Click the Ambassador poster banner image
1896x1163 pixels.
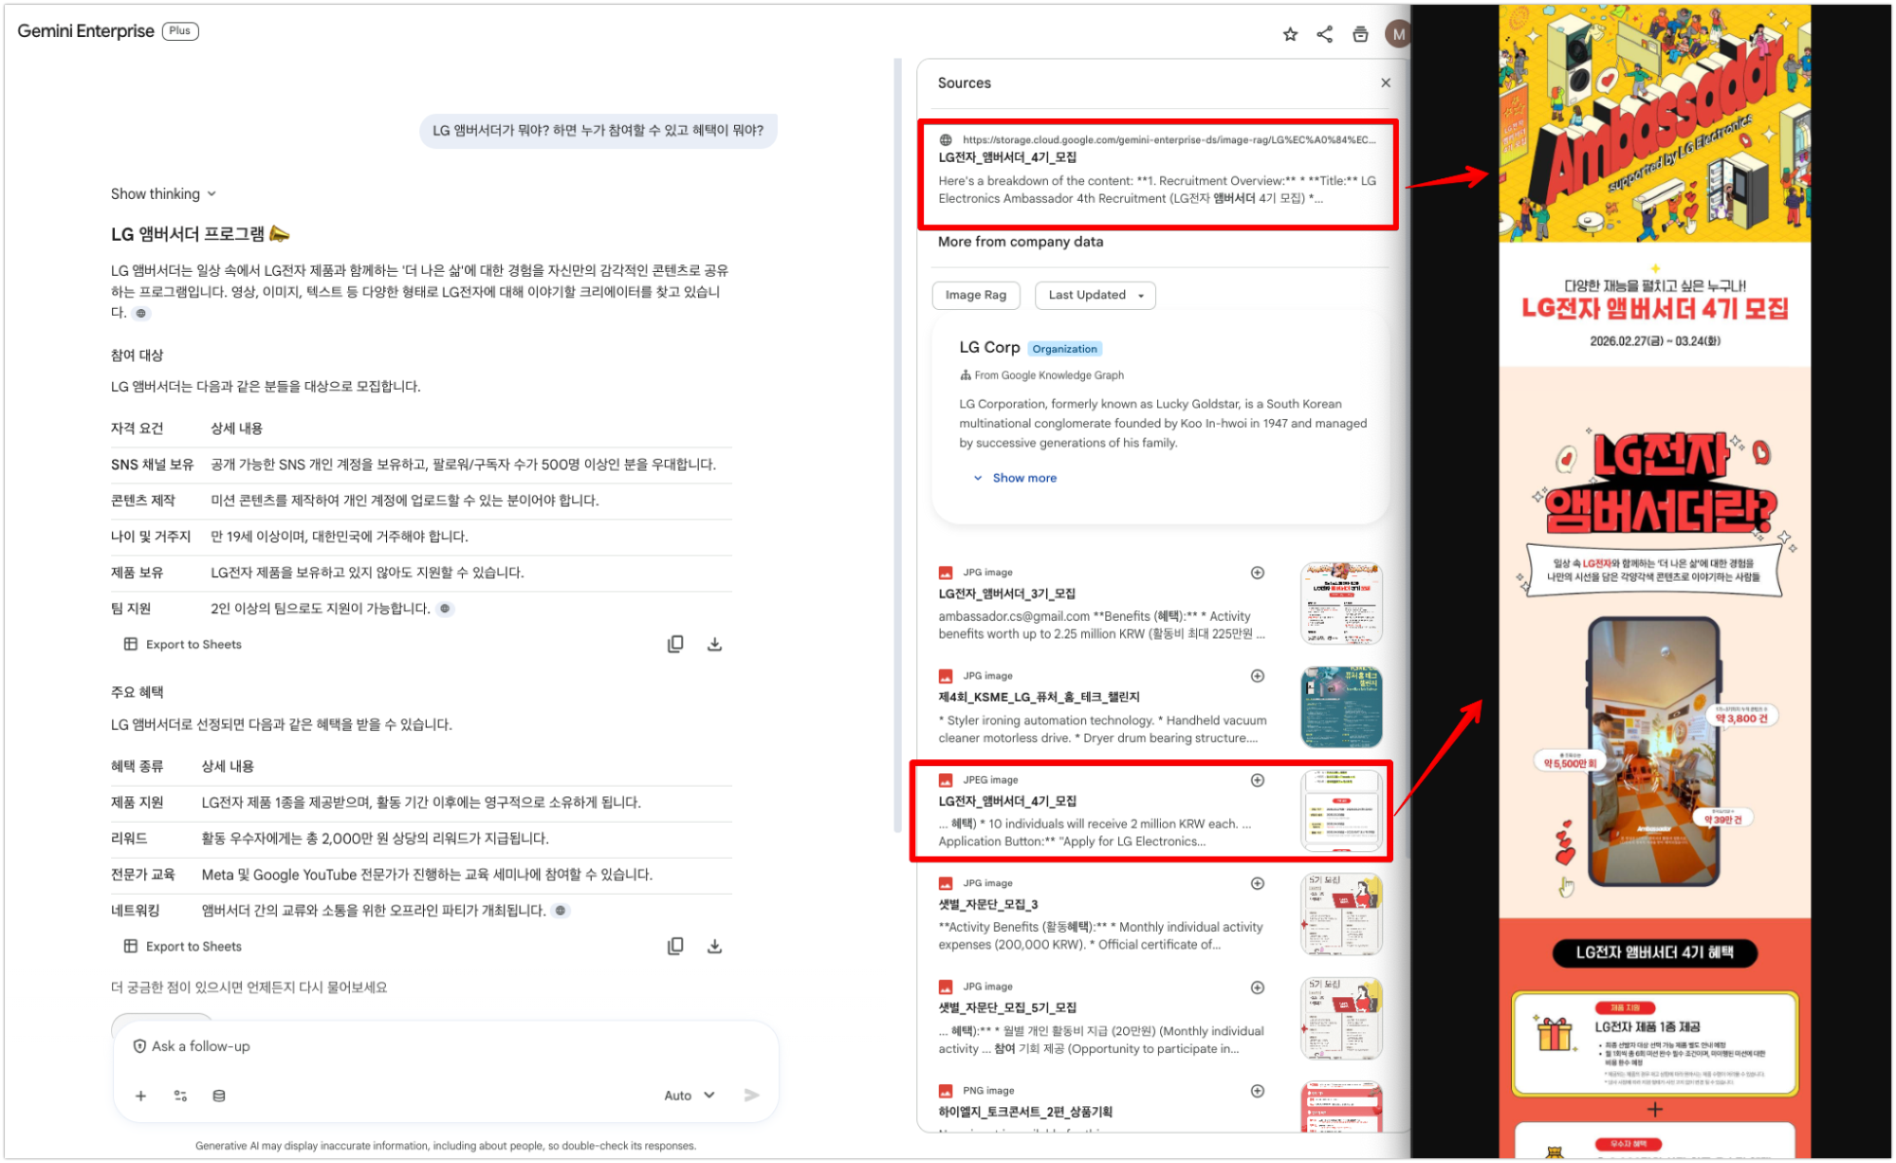point(1654,123)
